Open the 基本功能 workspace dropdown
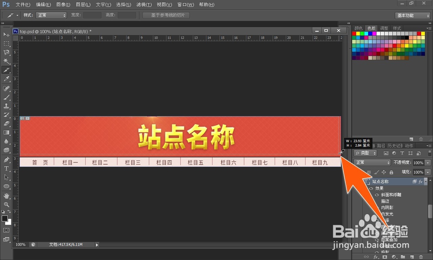 [x=413, y=16]
